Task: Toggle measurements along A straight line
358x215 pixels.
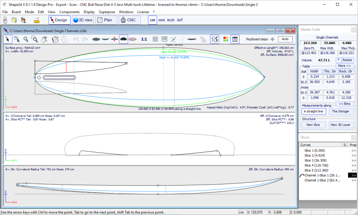Action: click(x=313, y=112)
